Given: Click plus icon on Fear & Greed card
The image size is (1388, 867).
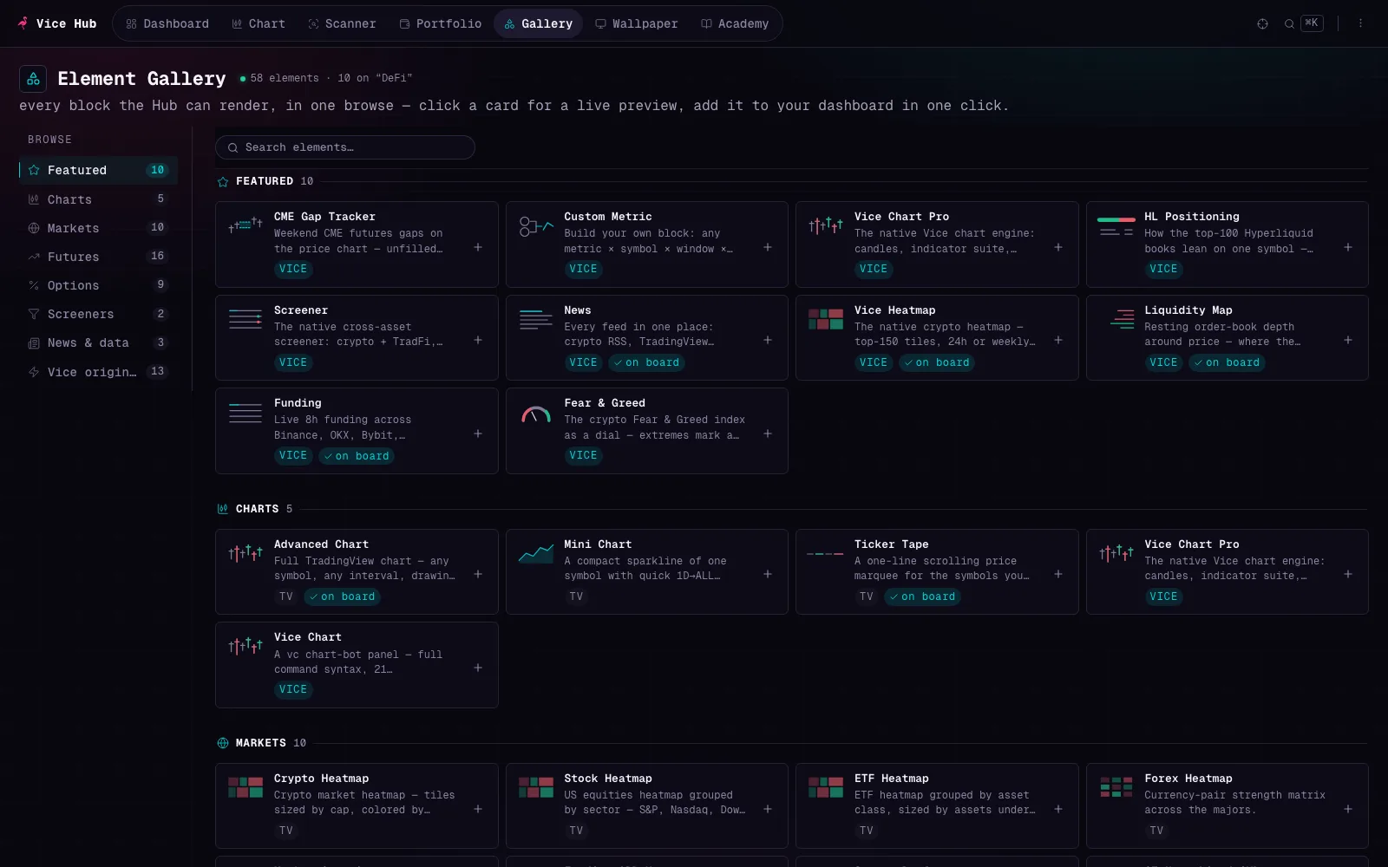Looking at the screenshot, I should [768, 433].
